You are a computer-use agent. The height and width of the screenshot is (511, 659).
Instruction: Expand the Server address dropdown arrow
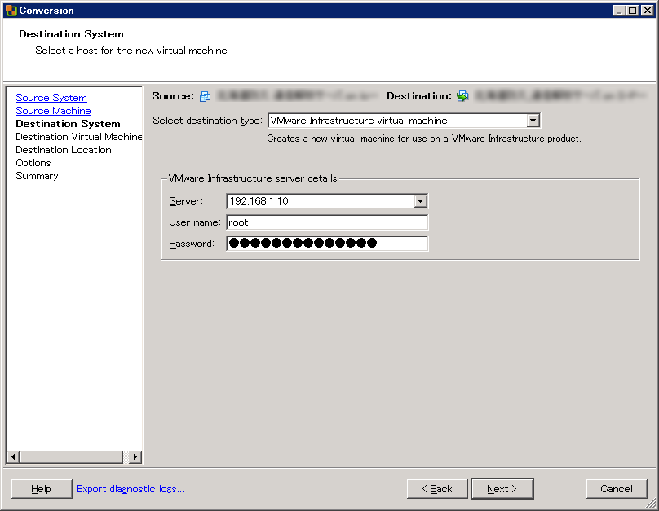420,201
